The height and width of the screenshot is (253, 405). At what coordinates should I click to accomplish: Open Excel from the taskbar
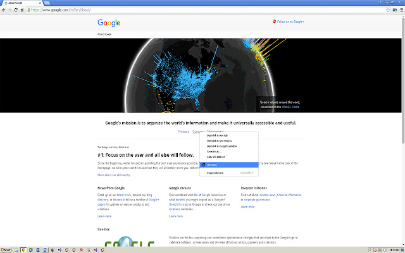(31, 250)
